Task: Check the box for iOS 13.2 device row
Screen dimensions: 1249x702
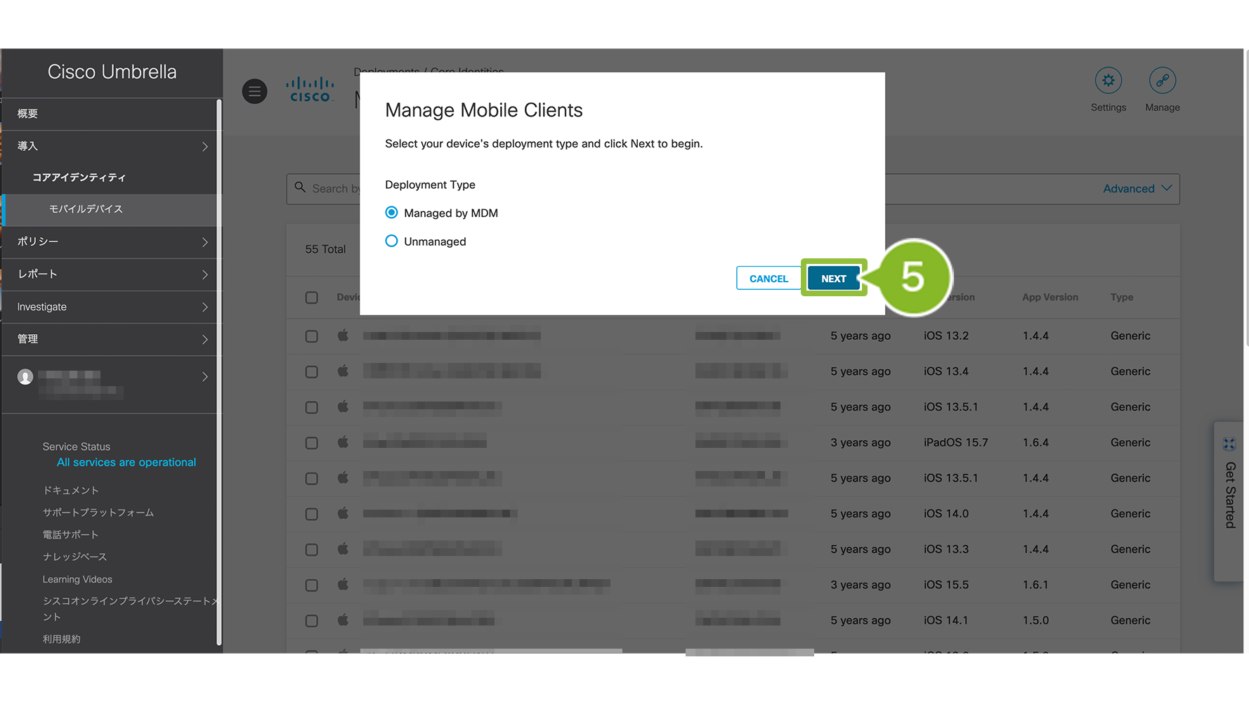Action: pos(312,336)
